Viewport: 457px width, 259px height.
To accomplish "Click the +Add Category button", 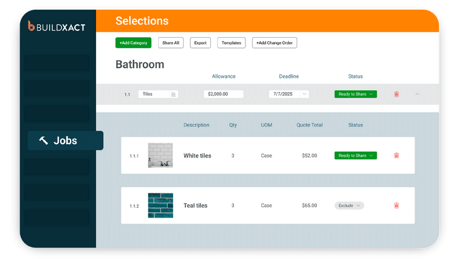I will pyautogui.click(x=133, y=43).
